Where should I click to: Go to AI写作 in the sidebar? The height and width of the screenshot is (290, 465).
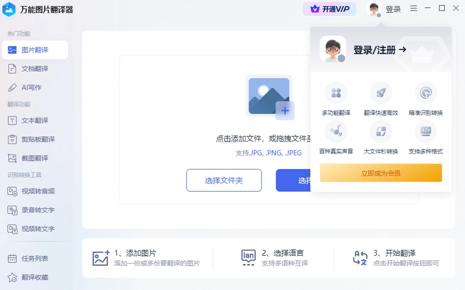click(31, 87)
